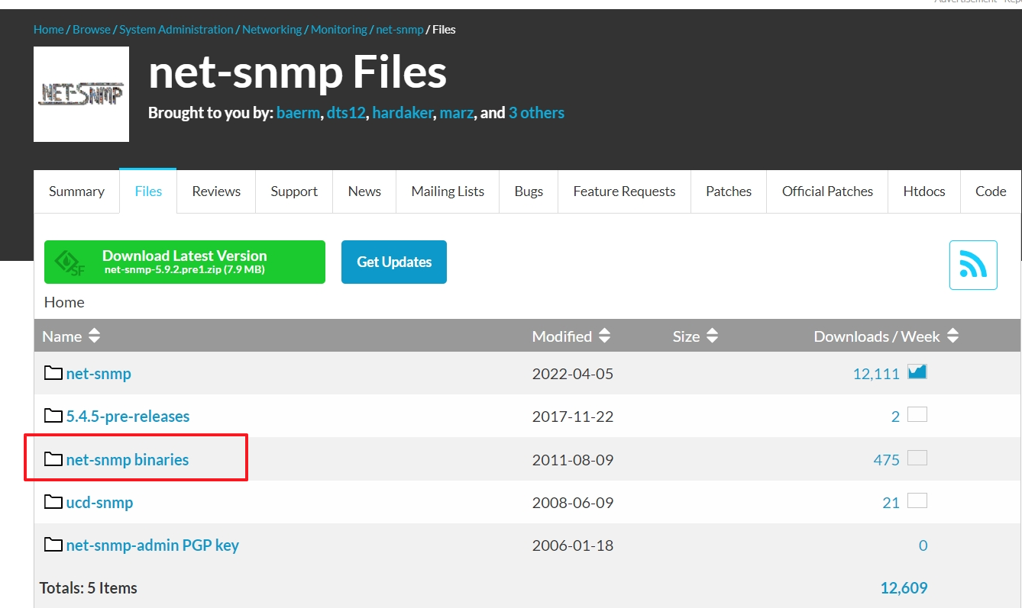This screenshot has width=1022, height=608.
Task: Open stats chart icon for net-snmp binaries row
Action: coord(917,458)
